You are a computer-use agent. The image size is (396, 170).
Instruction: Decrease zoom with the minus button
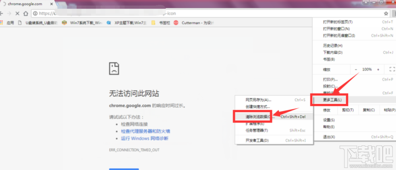pos(356,69)
